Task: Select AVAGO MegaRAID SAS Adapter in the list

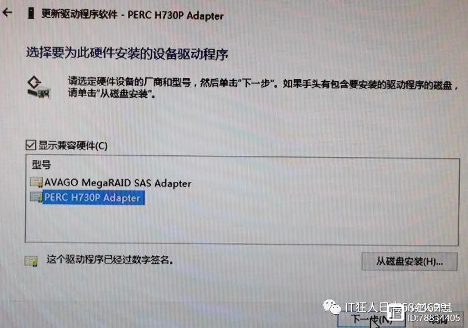Action: [118, 183]
